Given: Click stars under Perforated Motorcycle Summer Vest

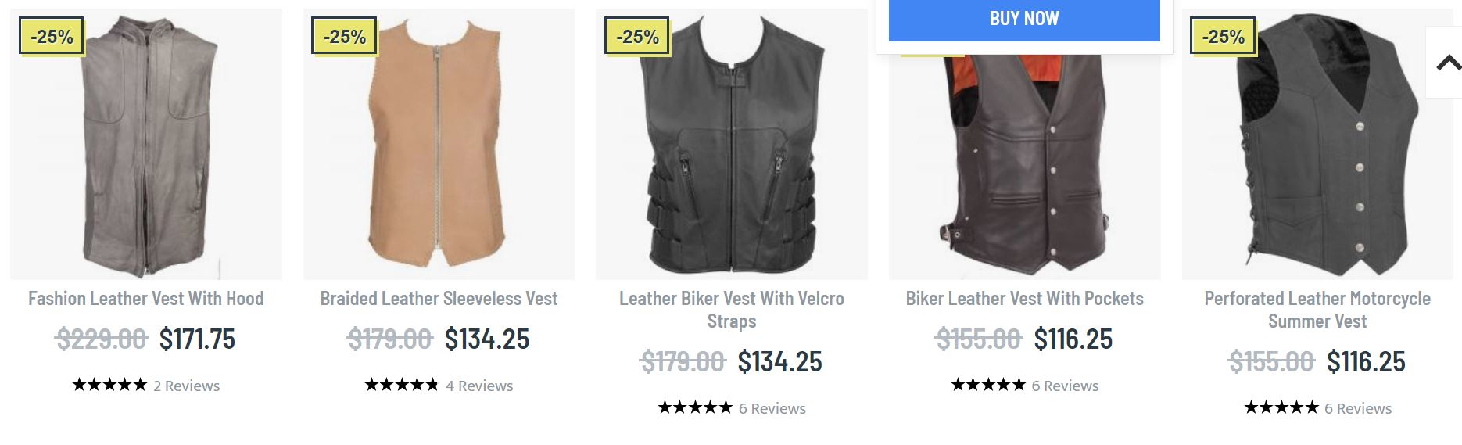Looking at the screenshot, I should point(1281,407).
